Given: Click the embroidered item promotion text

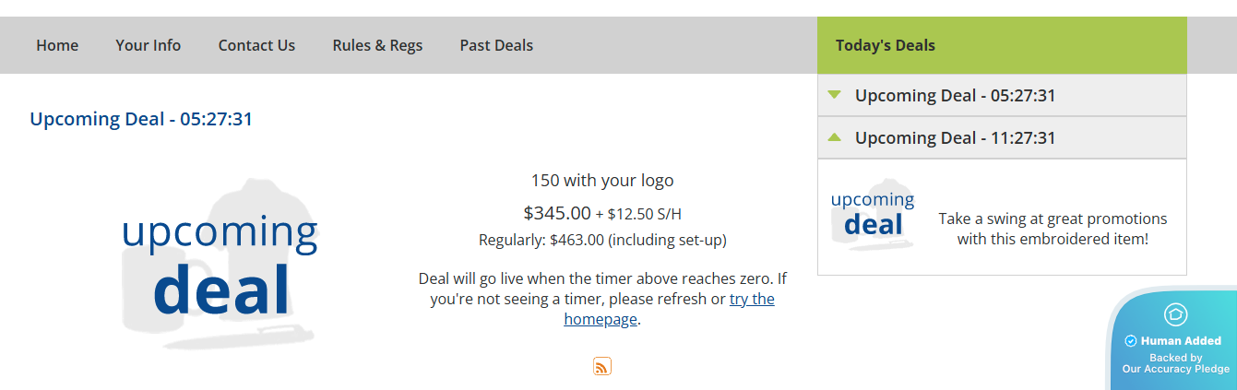Looking at the screenshot, I should 1053,229.
